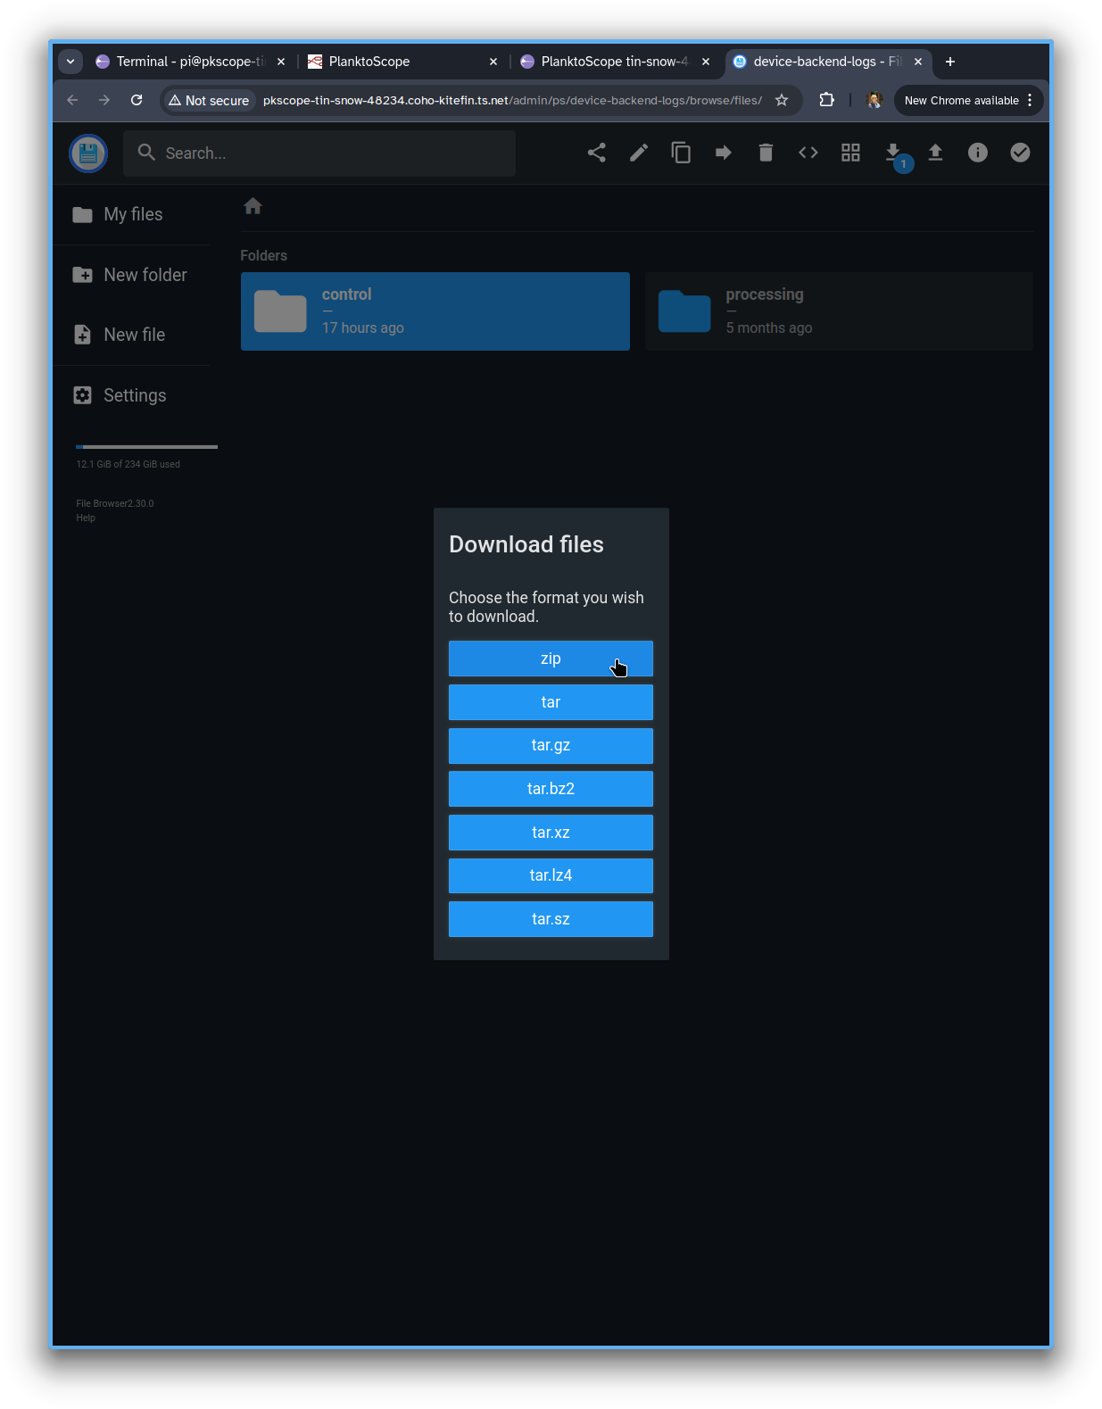
Task: Click the Upload arrow icon
Action: [x=935, y=153]
